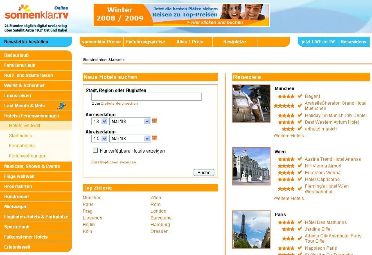Viewport: 372px width, 255px height.
Task: Follow the 'Zusatzoptionen anzeigen' link
Action: point(113,162)
